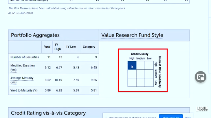Click Average Maturity 1Y High value 10.49
Viewport: 211px width, 118px height.
tap(58, 80)
